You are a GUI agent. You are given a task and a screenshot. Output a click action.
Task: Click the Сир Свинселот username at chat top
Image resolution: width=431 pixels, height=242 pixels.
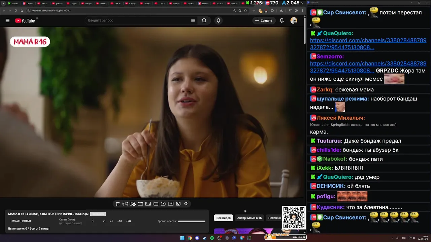(345, 13)
